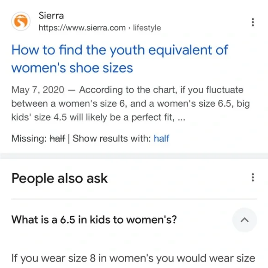Click the Missing label text

coord(29,139)
